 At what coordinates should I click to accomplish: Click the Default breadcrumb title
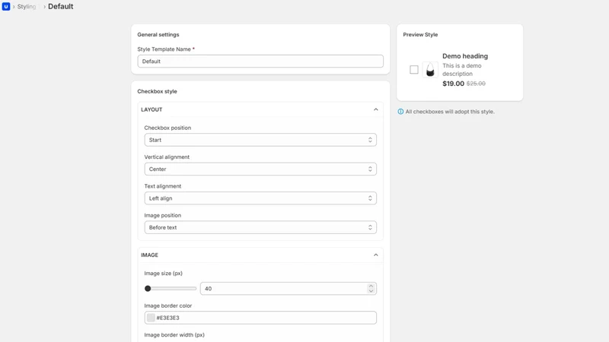pyautogui.click(x=61, y=7)
